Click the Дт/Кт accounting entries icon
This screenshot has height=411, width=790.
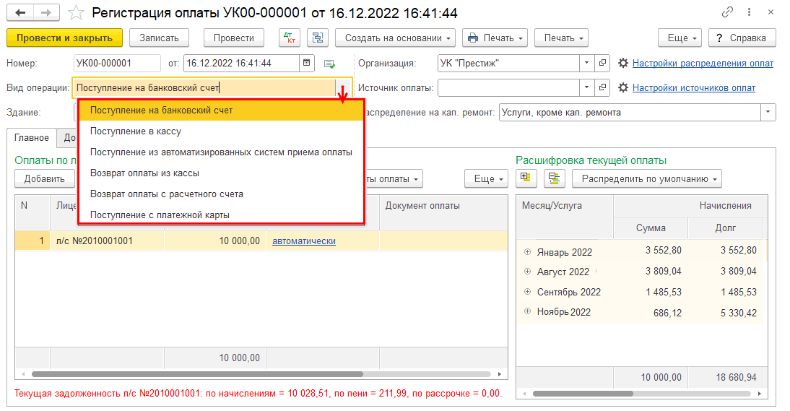pyautogui.click(x=290, y=38)
